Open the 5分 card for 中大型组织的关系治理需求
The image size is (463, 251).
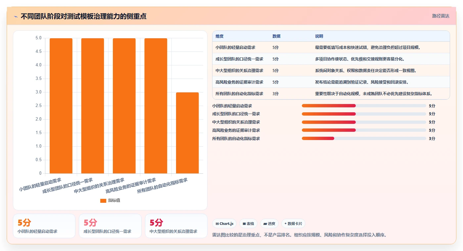point(176,226)
